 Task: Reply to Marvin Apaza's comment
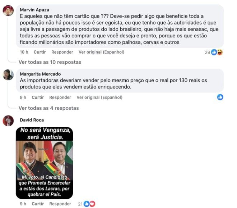[x=62, y=52]
